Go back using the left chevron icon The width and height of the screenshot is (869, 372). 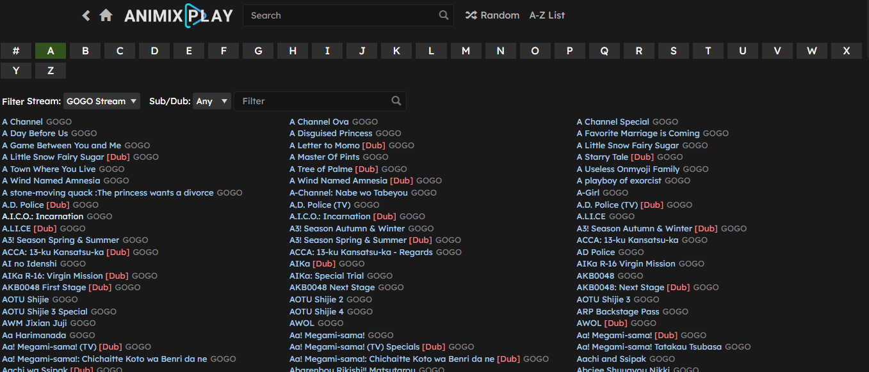86,15
